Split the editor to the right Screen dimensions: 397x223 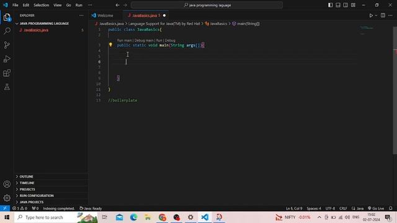[x=383, y=15]
